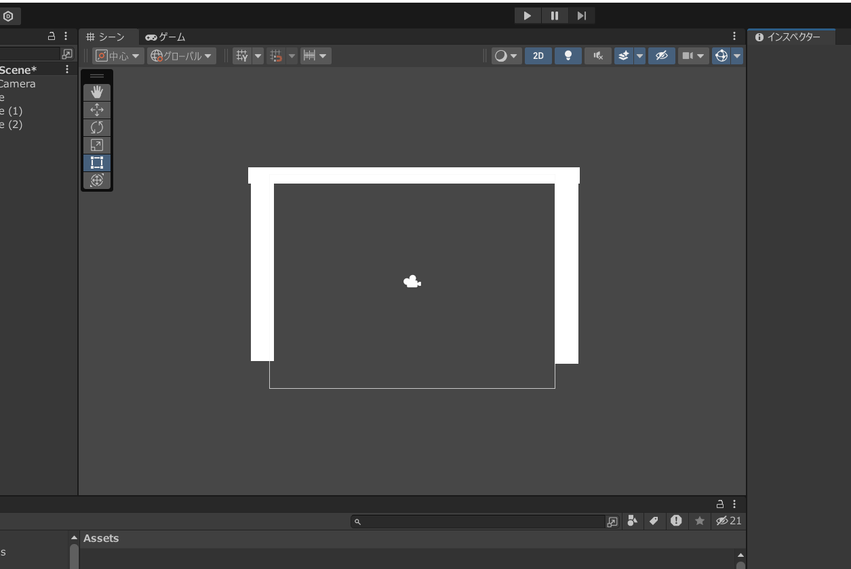The width and height of the screenshot is (851, 569).
Task: Select the Transform tool
Action: tap(97, 180)
